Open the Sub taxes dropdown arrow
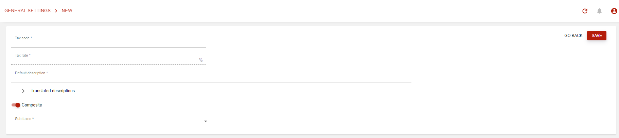The height and width of the screenshot is (138, 619). click(206, 121)
